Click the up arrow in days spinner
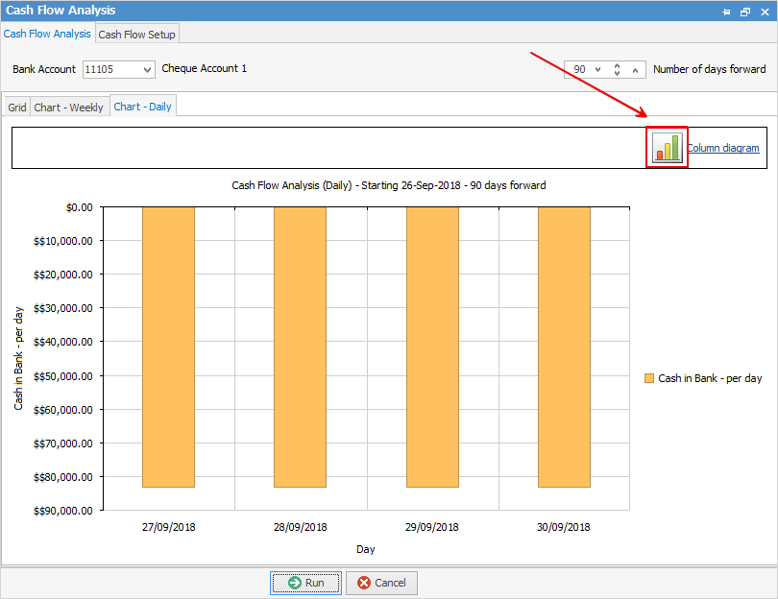 coord(635,69)
